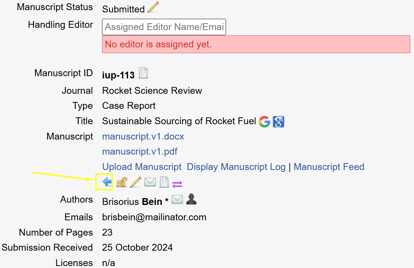Click the author name Brisorius Bein

132,202
